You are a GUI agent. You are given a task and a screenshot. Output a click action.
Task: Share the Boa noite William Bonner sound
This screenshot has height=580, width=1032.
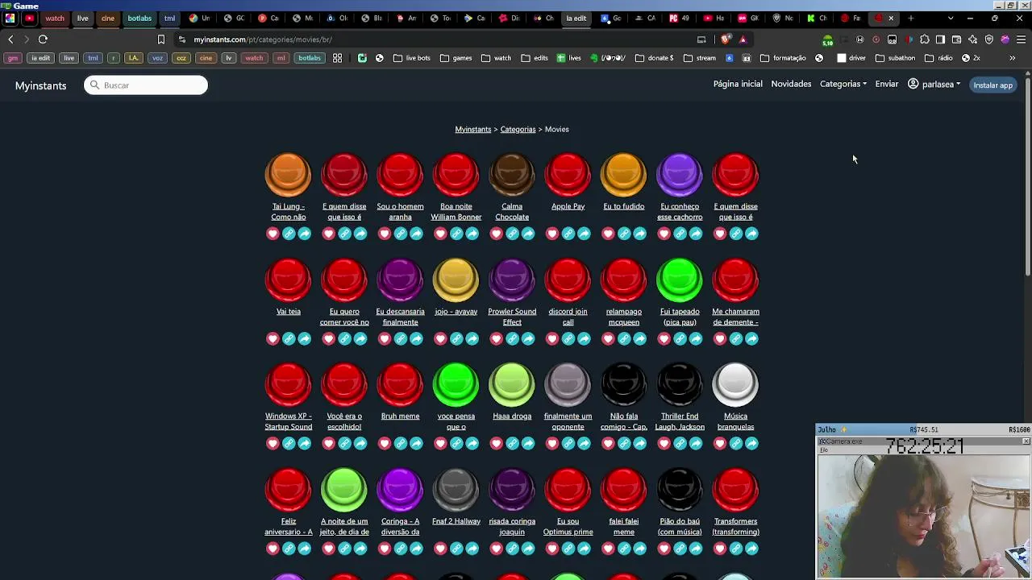coord(472,234)
